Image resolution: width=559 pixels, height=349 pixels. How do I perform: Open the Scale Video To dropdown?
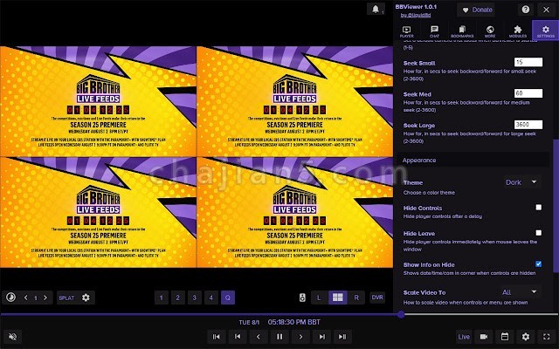(519, 292)
